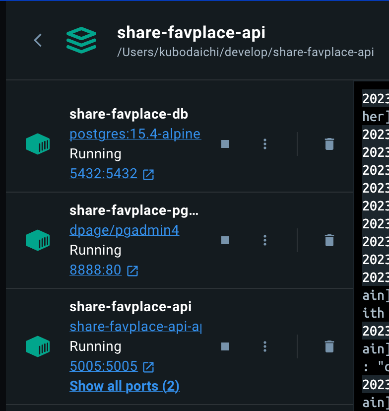
Task: Click Running status above 5005:5005
Action: pos(95,346)
